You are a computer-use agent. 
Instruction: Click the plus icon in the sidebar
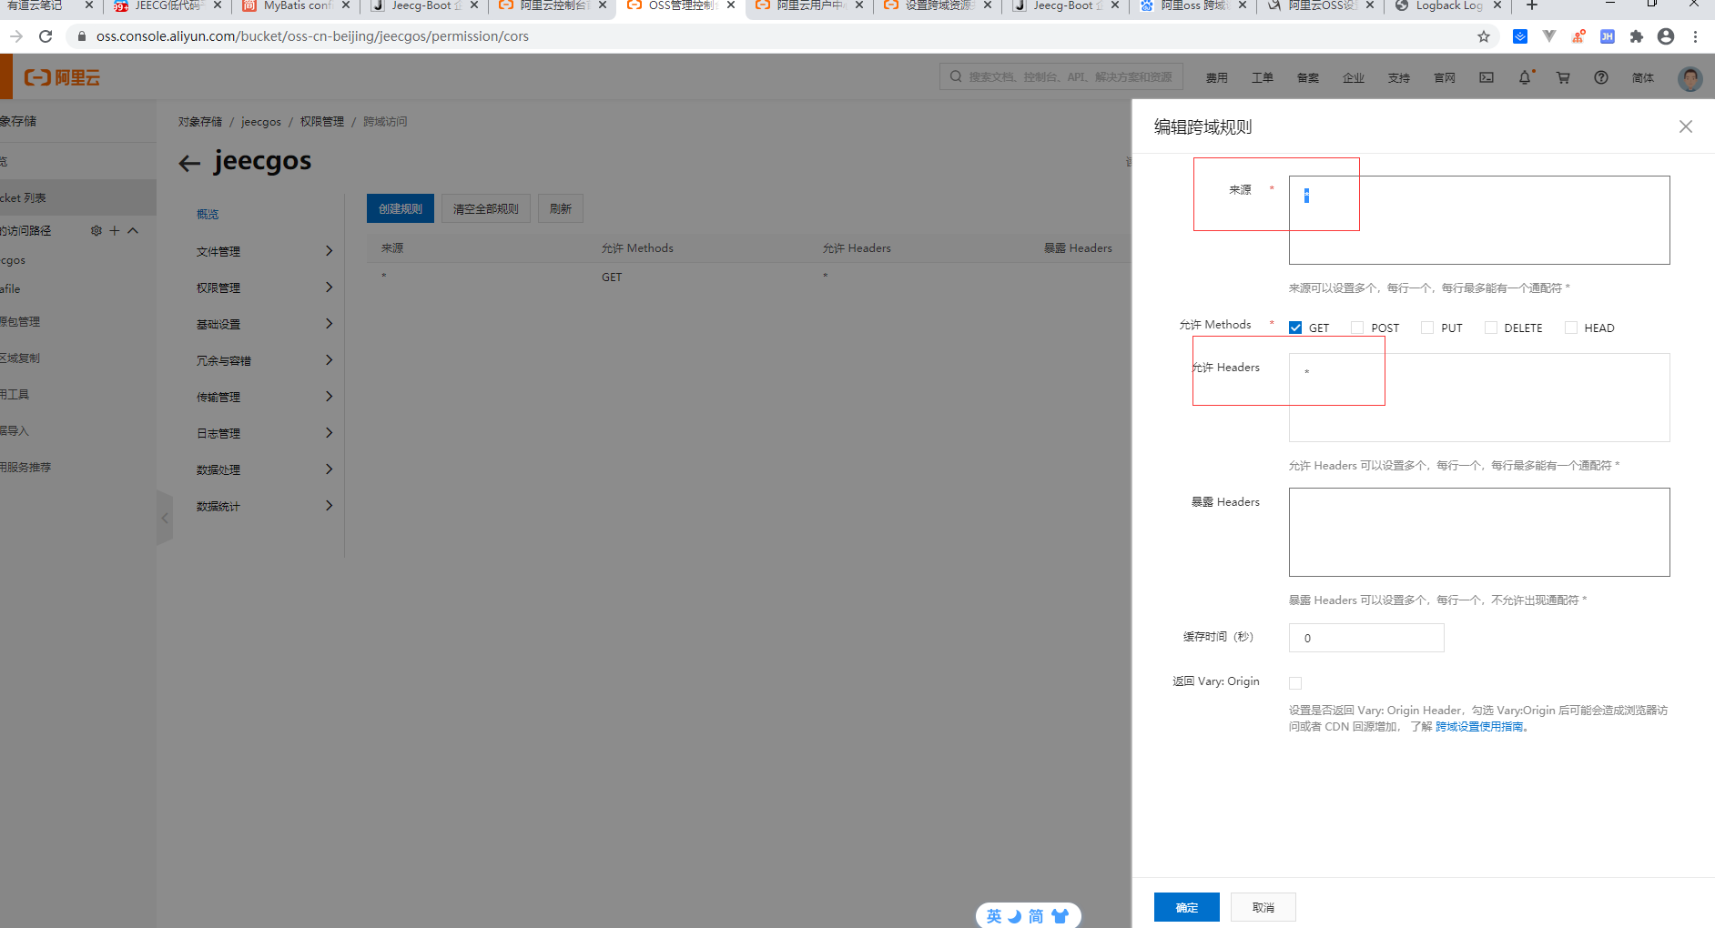click(115, 230)
